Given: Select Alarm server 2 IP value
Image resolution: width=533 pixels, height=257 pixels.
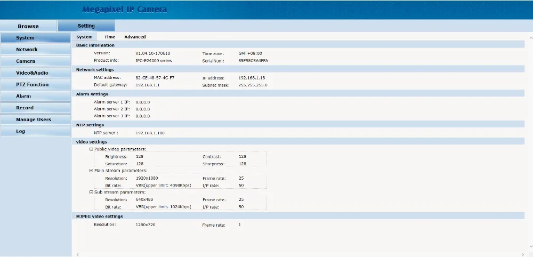Looking at the screenshot, I should click(x=143, y=109).
